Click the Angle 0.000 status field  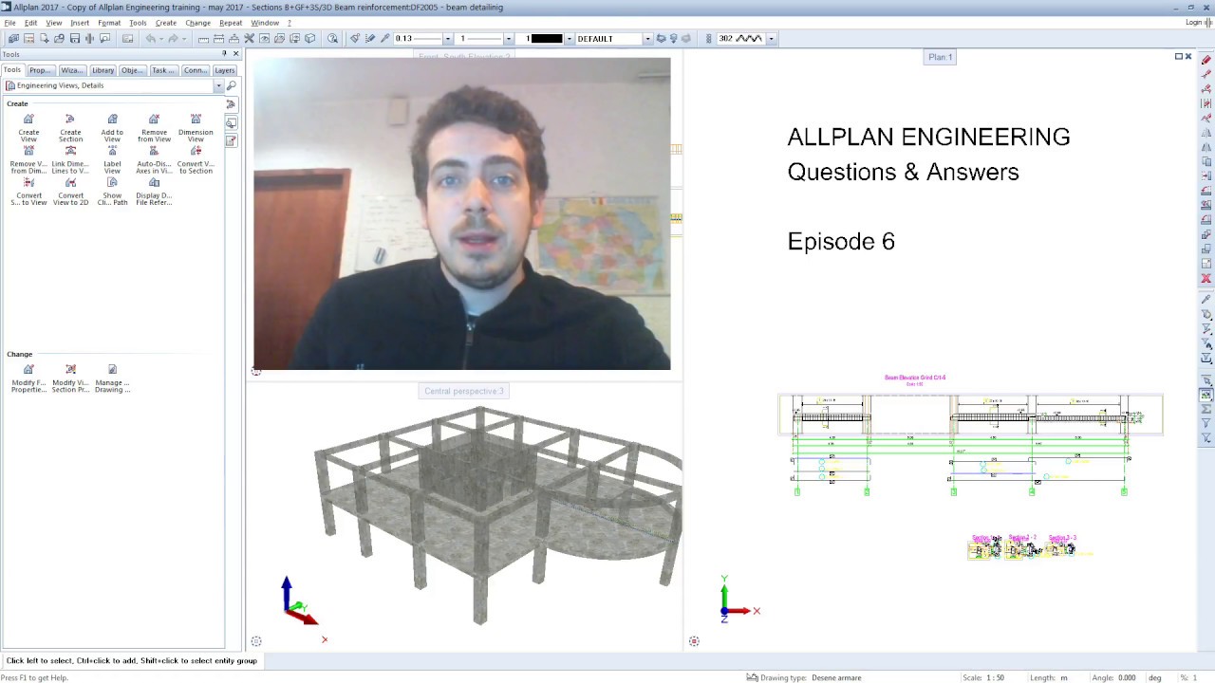click(x=1113, y=677)
